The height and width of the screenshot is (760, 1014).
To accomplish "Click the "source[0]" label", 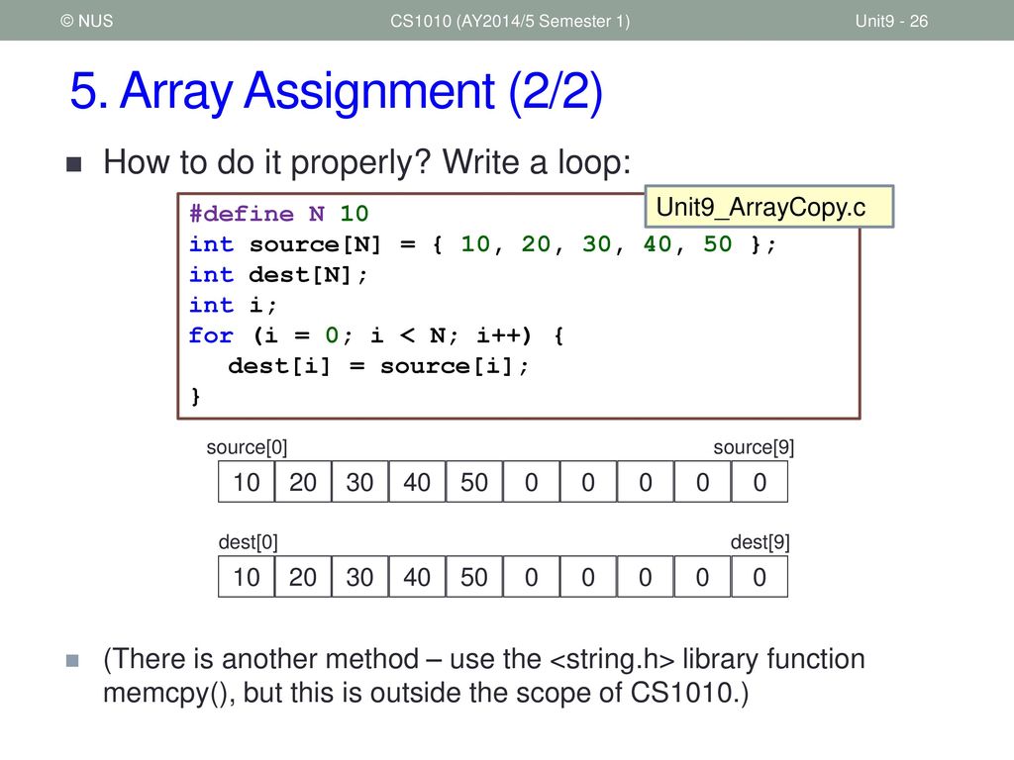I will point(247,447).
